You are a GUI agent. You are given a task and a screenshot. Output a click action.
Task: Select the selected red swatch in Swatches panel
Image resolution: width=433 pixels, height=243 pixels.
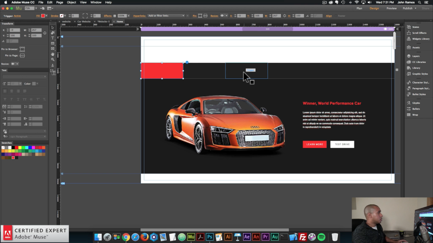13,158
